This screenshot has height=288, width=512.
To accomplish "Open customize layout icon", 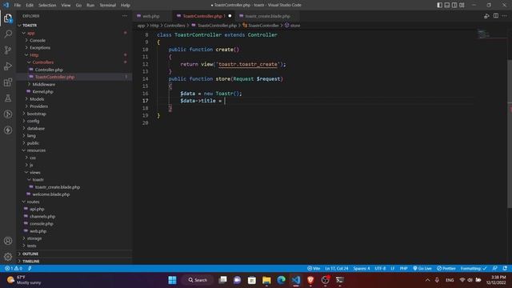I will [462, 5].
